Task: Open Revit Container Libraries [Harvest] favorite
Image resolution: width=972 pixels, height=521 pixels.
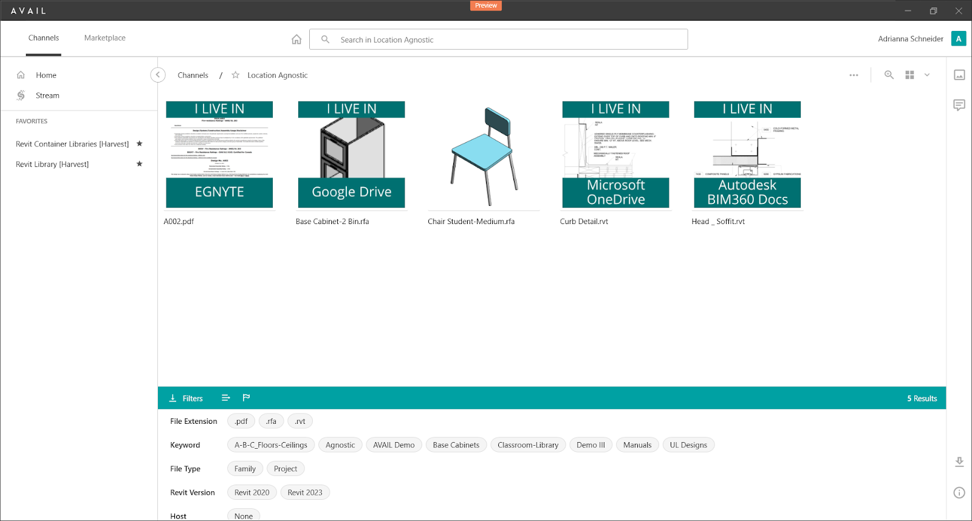Action: tap(72, 144)
